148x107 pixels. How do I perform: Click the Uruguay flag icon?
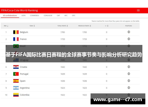16,60
